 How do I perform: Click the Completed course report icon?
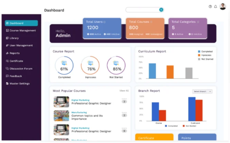point(64,63)
